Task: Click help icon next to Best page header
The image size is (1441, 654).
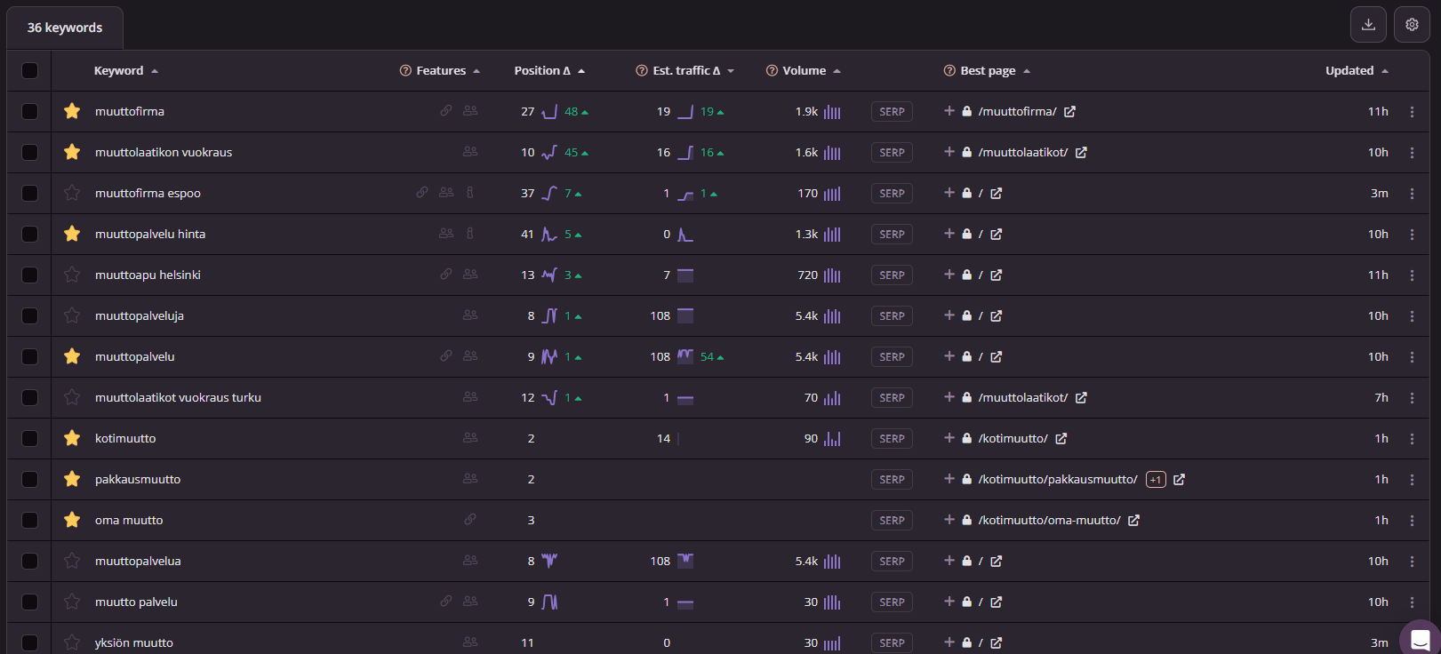Action: pyautogui.click(x=949, y=71)
